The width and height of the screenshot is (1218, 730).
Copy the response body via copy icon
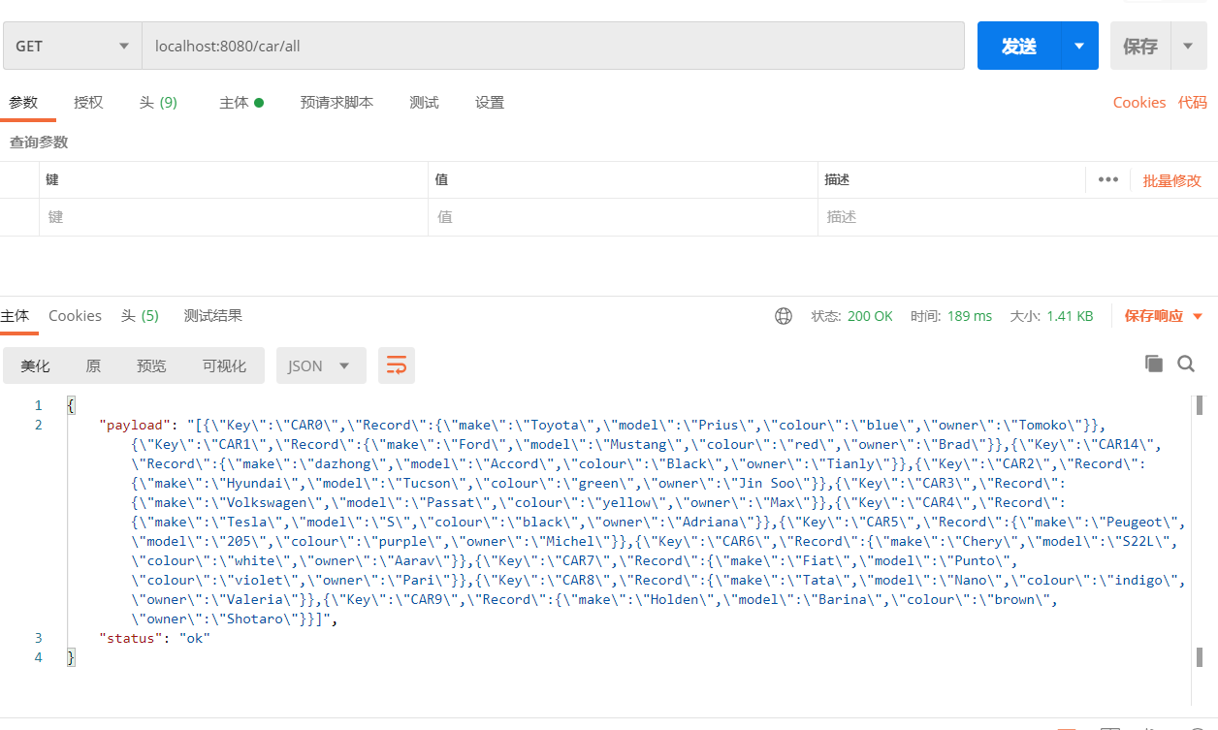tap(1153, 362)
